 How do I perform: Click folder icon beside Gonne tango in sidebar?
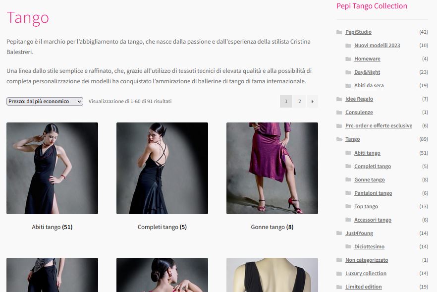(348, 179)
